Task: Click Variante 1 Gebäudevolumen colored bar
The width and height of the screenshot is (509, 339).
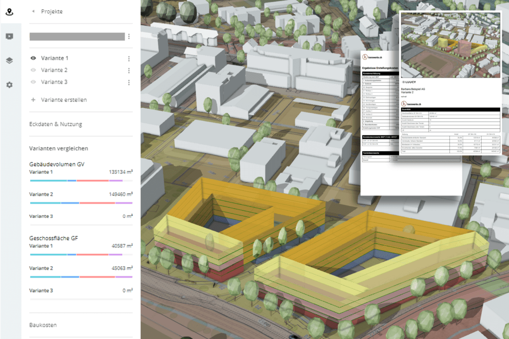Action: (x=81, y=181)
